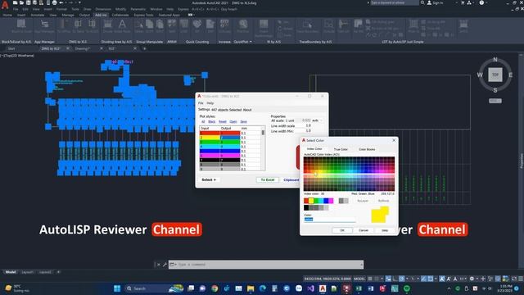Click the search magnifier icon in title bar
Image resolution: width=524 pixels, height=295 pixels.
422,2
